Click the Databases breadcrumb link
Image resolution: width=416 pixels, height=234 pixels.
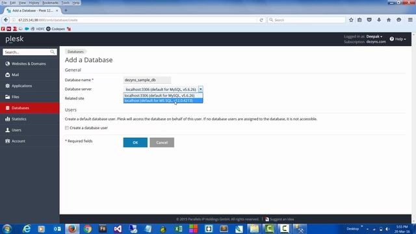[75, 52]
